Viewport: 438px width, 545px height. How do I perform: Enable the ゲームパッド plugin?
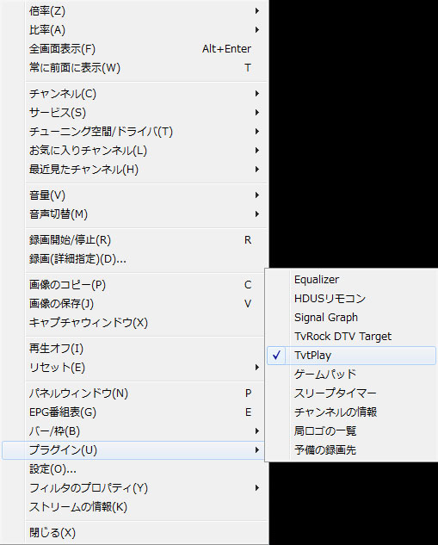click(x=351, y=374)
